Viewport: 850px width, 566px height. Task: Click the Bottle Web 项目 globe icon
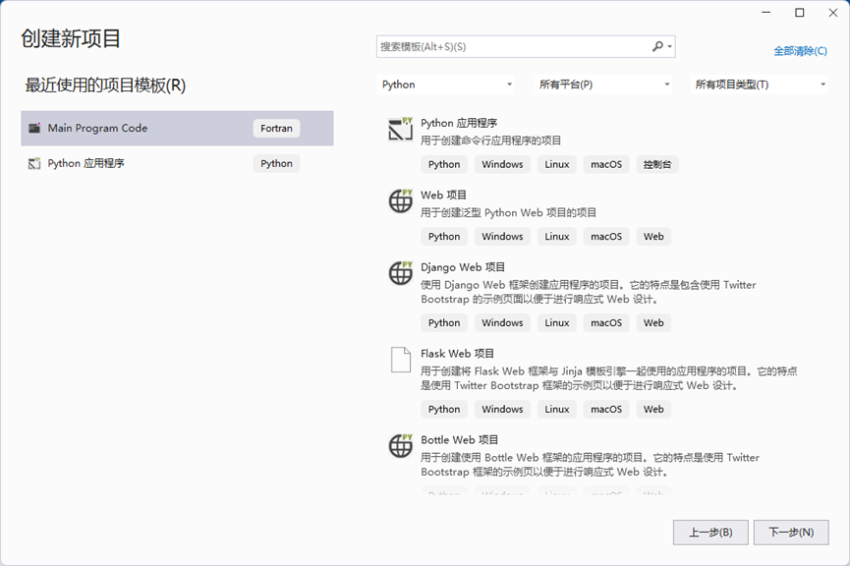coord(401,446)
